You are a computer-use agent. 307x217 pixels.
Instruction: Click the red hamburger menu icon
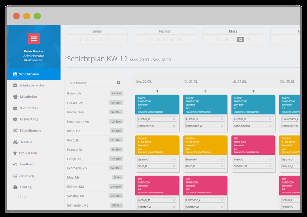(x=33, y=39)
